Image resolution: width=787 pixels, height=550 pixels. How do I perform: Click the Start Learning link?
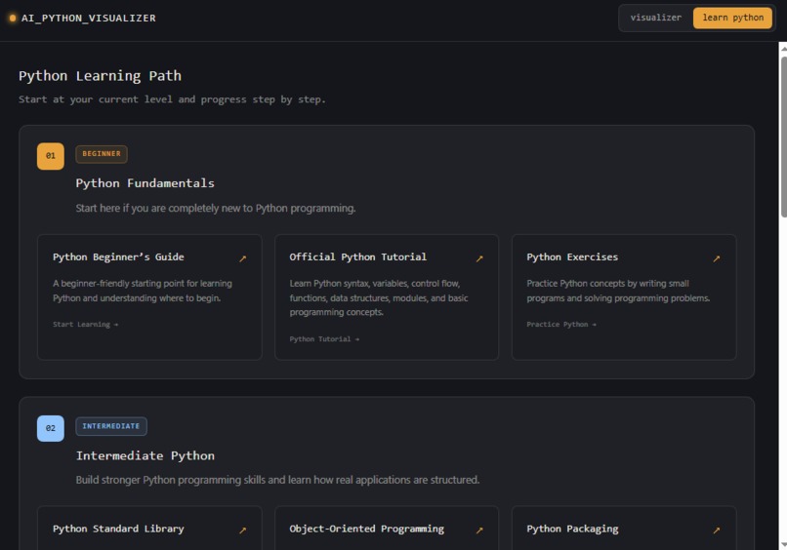pos(85,325)
